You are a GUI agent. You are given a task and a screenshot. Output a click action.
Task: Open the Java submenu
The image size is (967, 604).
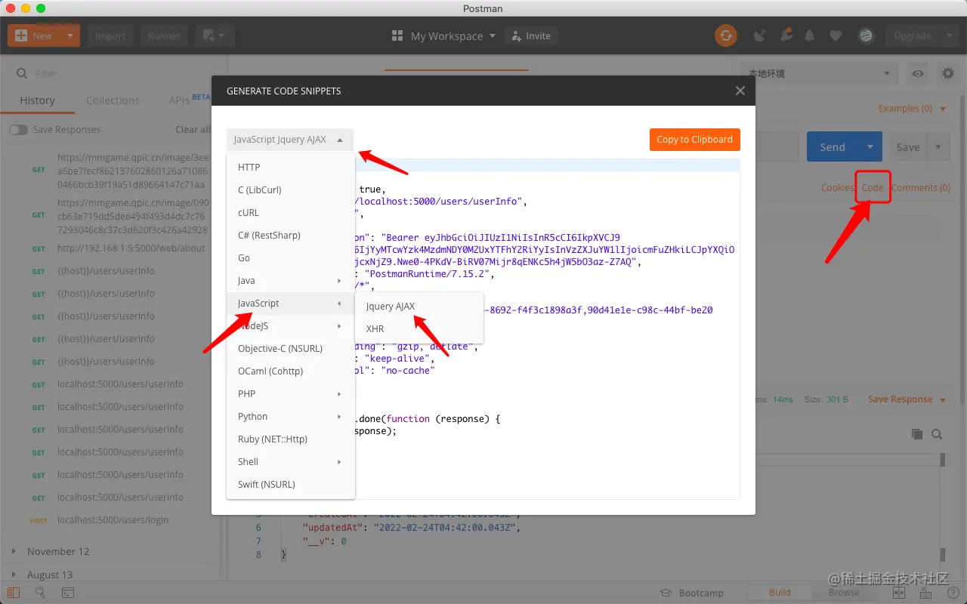pyautogui.click(x=291, y=281)
